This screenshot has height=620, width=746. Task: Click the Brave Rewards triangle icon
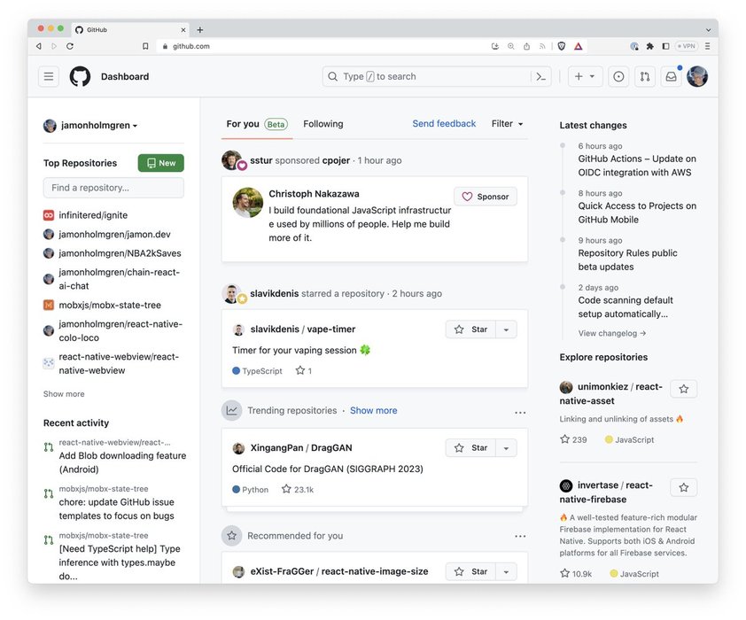(578, 46)
